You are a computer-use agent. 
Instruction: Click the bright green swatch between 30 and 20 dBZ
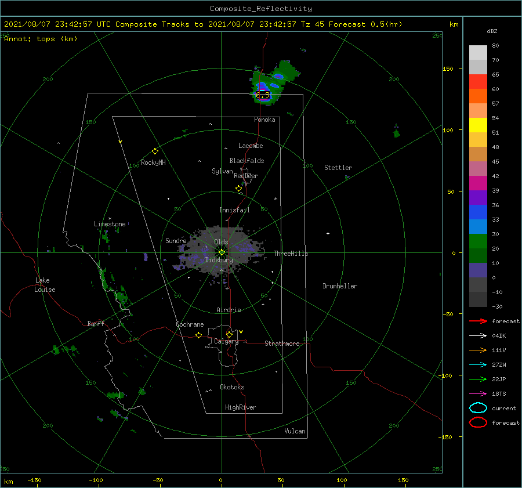[x=478, y=241]
